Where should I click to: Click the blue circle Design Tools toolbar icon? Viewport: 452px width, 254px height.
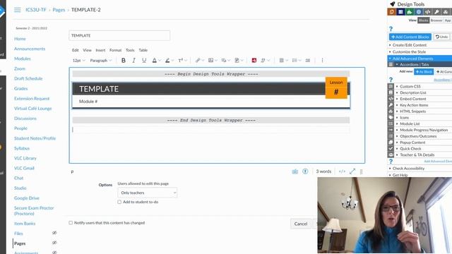[x=419, y=12]
